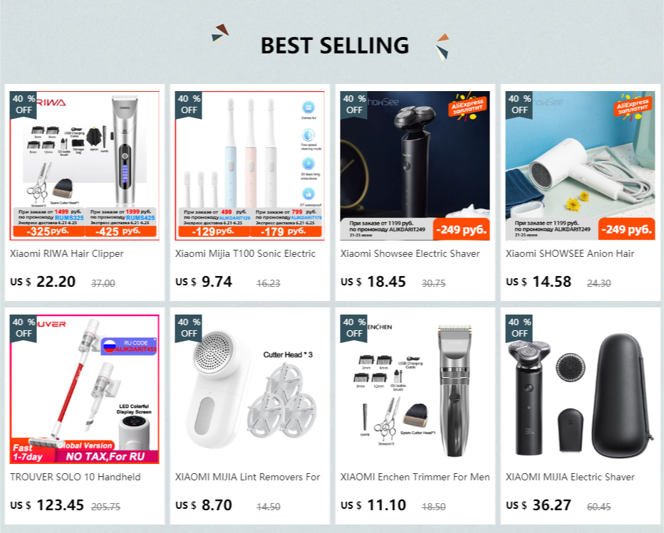This screenshot has height=533, width=664.
Task: Open the Xiaomi RIWA Hair Clipper image
Action: click(x=84, y=166)
